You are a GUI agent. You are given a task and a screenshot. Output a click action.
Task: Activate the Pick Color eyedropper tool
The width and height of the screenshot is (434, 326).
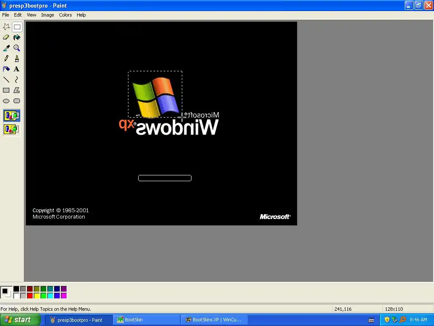(6, 48)
